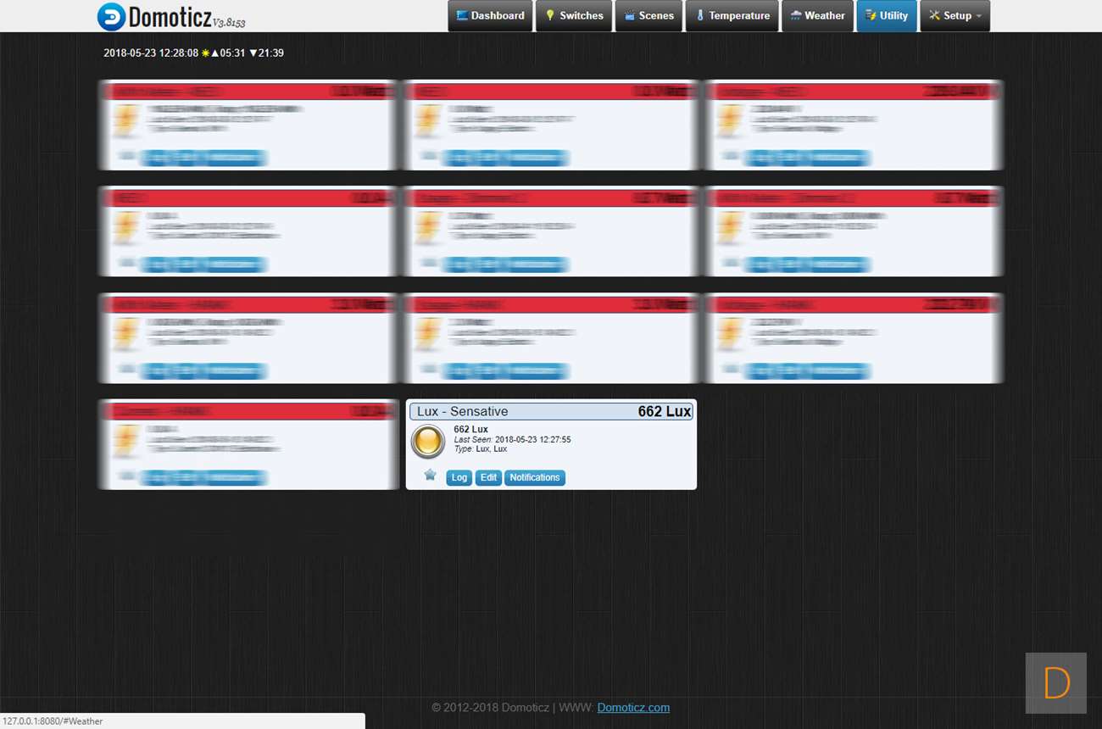Select the Weather tab

click(817, 16)
